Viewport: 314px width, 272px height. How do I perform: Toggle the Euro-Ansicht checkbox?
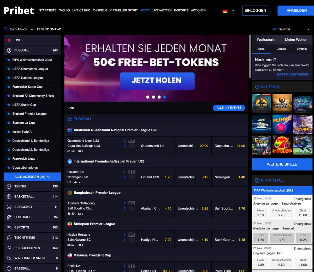(x=5, y=29)
